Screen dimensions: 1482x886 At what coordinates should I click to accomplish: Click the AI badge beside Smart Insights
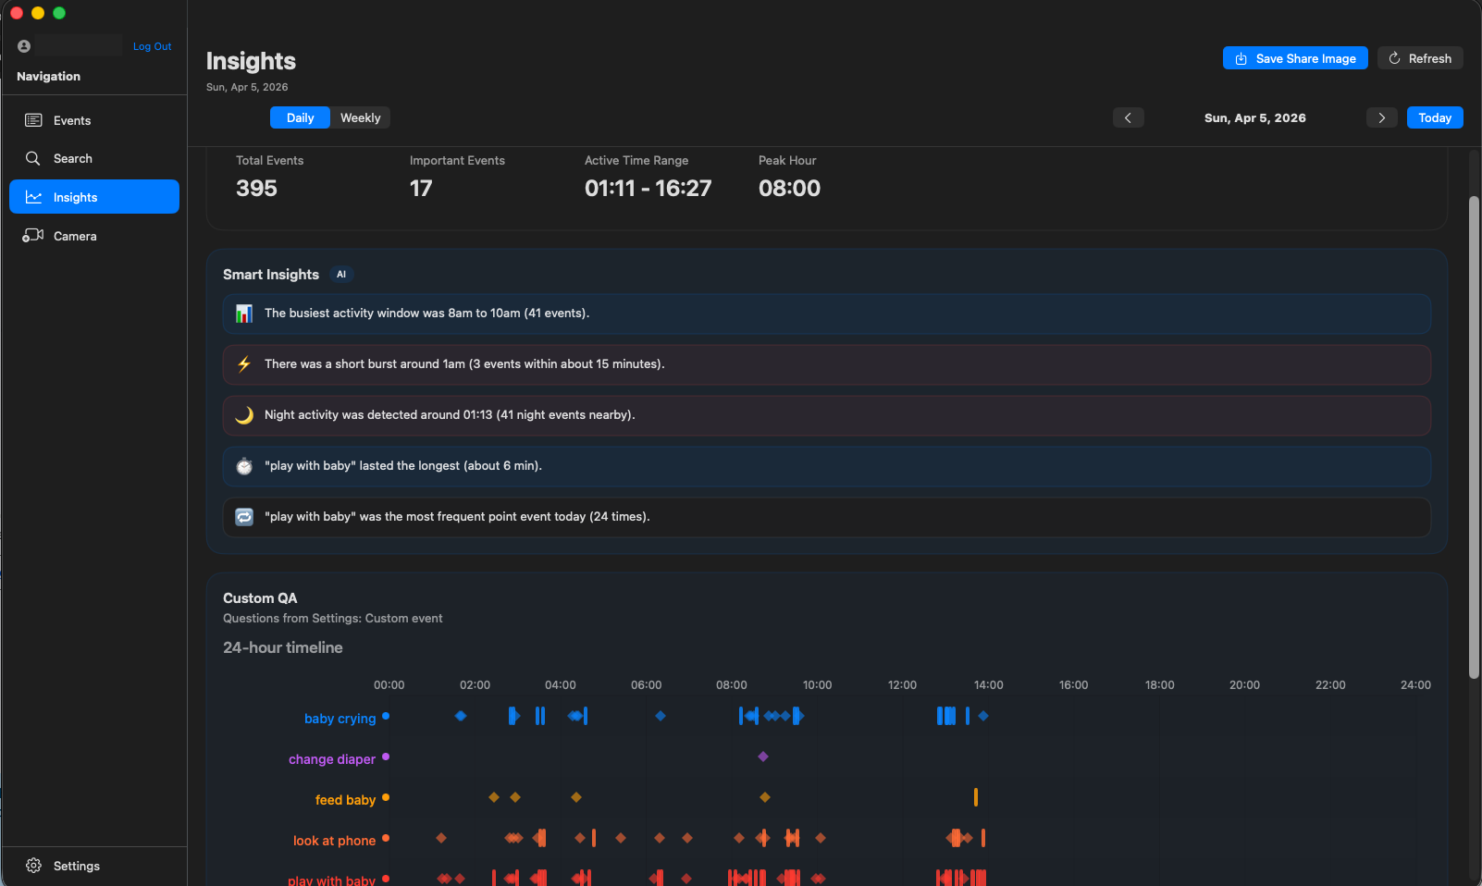tap(341, 275)
